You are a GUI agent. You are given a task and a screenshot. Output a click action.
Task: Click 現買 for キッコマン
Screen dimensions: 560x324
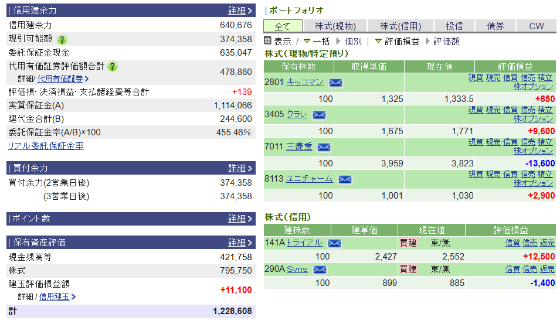476,78
